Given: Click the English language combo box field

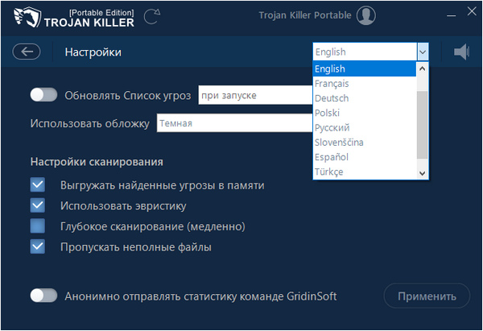Looking at the screenshot, I should click(365, 52).
